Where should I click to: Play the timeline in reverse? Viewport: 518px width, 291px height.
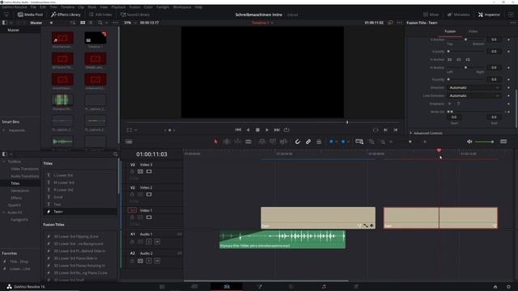point(248,129)
